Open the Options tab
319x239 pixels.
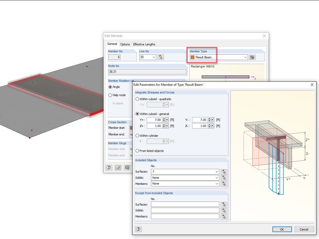click(125, 44)
